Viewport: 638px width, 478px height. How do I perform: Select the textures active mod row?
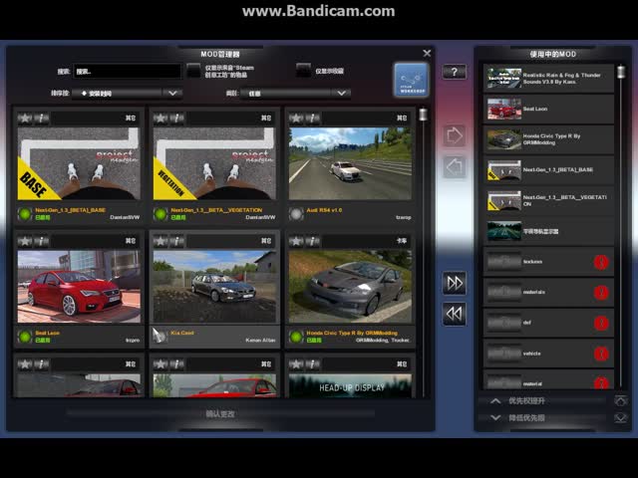click(548, 262)
